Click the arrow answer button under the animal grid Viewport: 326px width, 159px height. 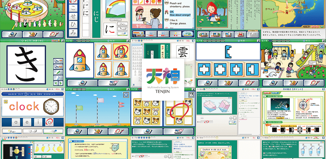179,131
